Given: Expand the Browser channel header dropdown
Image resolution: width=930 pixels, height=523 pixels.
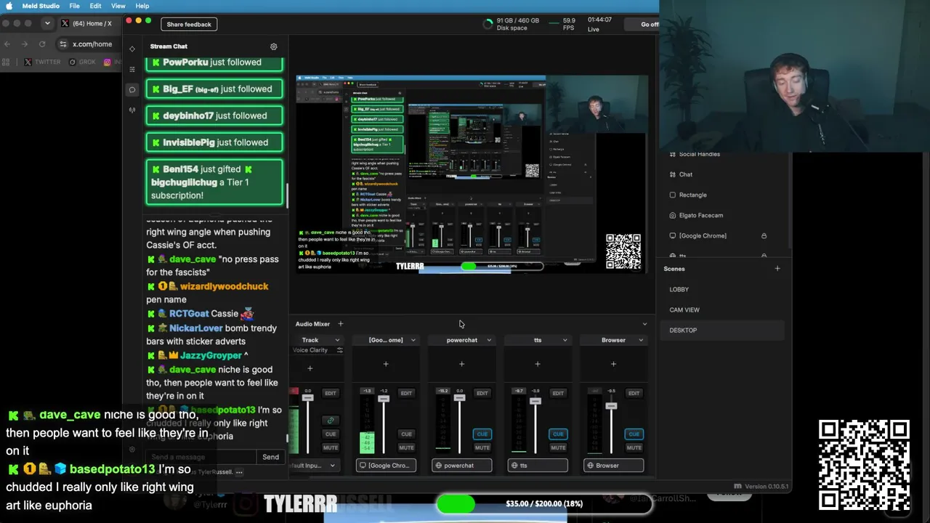Looking at the screenshot, I should point(640,340).
